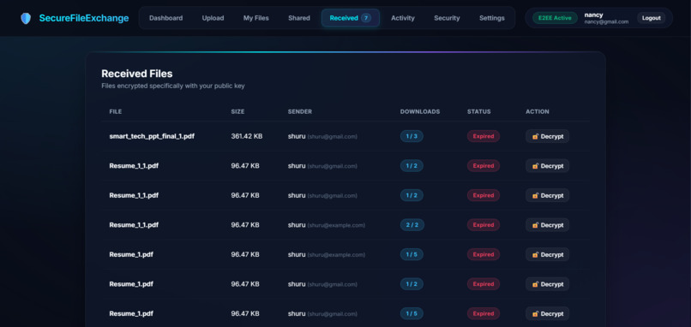Click the STATUS column header
This screenshot has width=691, height=327.
click(479, 112)
